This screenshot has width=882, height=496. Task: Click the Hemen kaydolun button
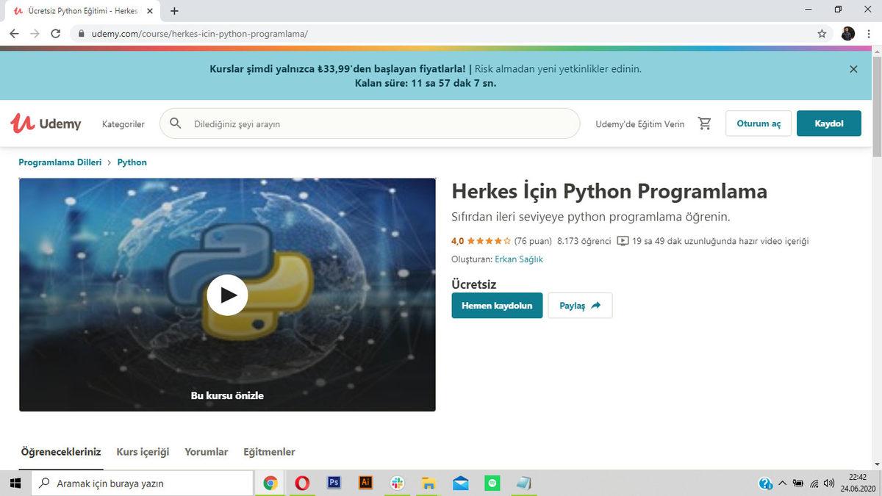pyautogui.click(x=497, y=306)
